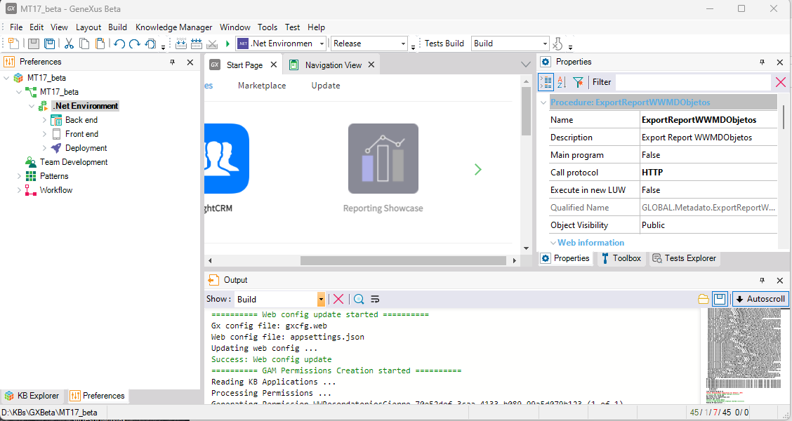Click the Output save-log icon
The image size is (792, 421).
coord(720,299)
